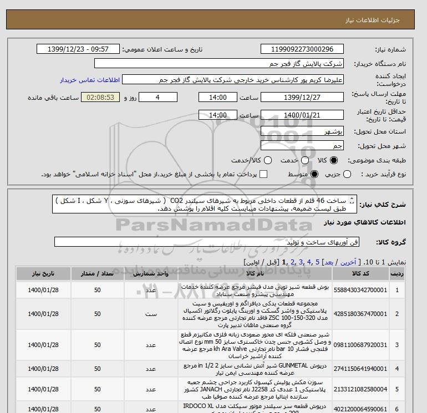
Task: Click row 2 item name مجموعه قطعات یدکی
Action: 255,314
